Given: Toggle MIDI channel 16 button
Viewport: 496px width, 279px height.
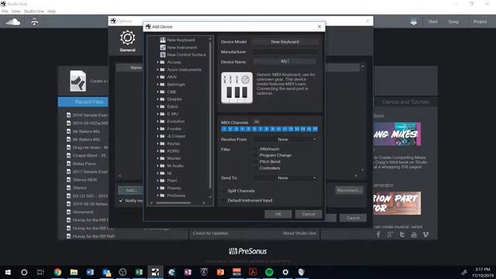Looking at the screenshot, I should pyautogui.click(x=315, y=129).
